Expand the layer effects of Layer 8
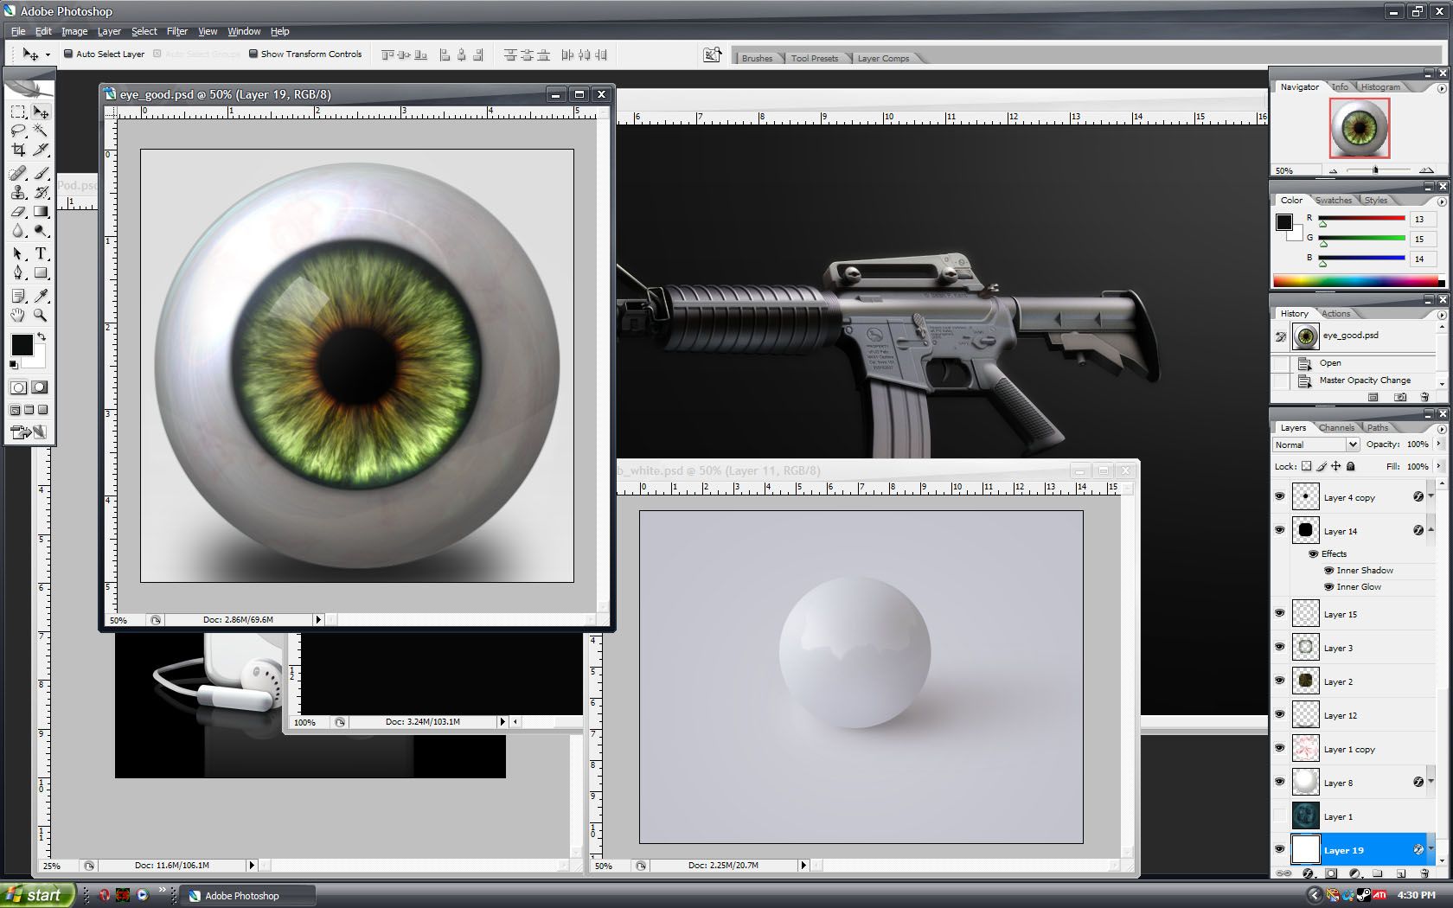Image resolution: width=1453 pixels, height=908 pixels. pyautogui.click(x=1431, y=782)
